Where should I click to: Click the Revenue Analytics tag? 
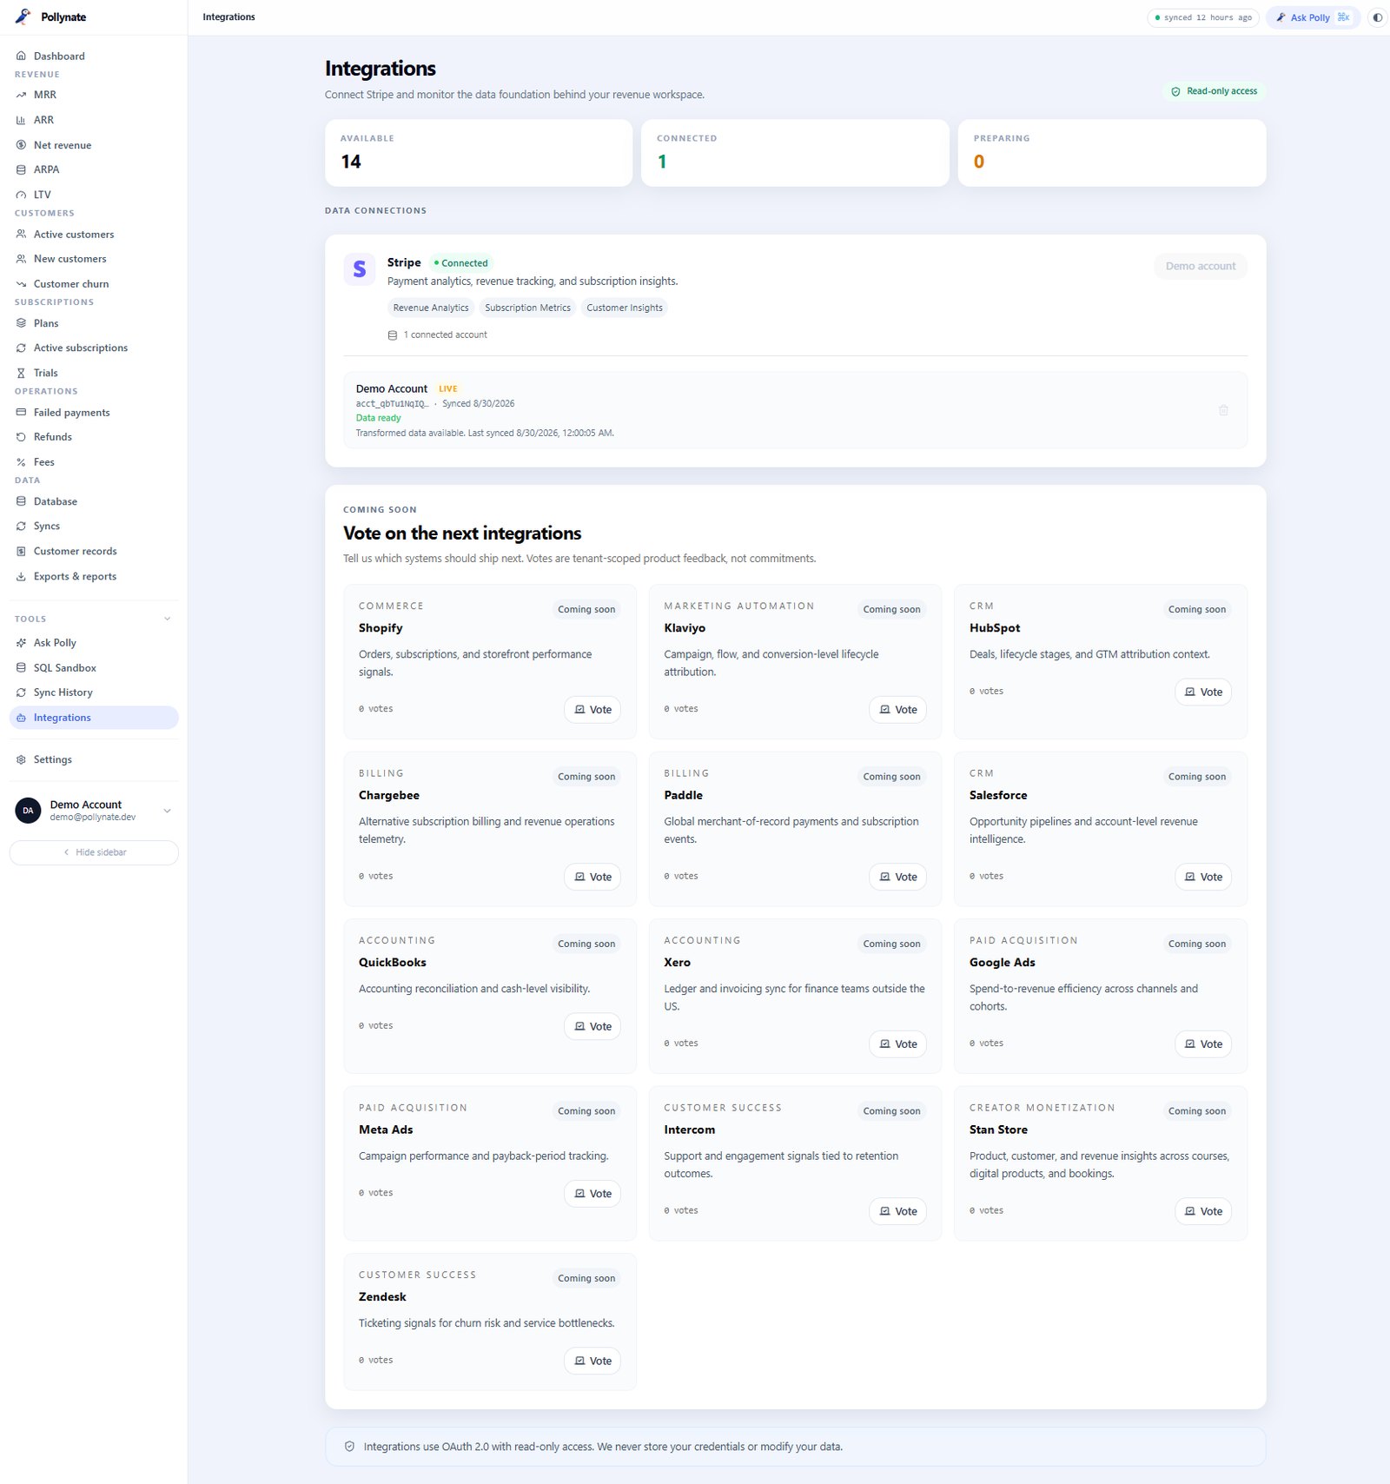pos(431,308)
